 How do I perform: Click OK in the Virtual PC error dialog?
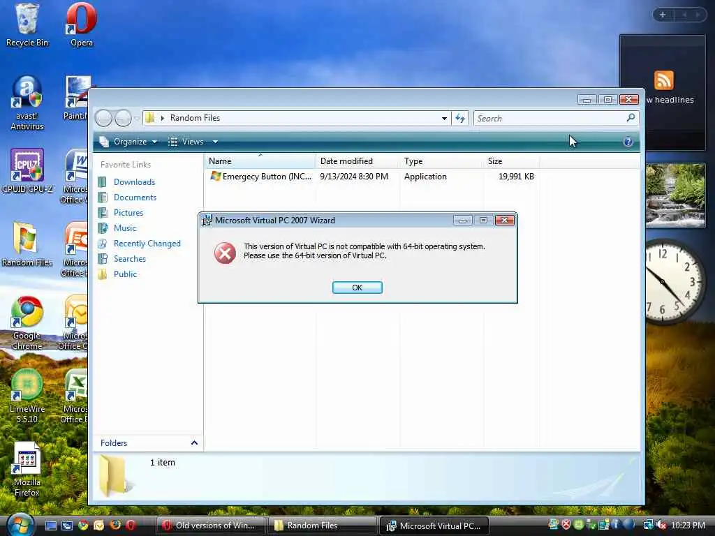click(357, 288)
